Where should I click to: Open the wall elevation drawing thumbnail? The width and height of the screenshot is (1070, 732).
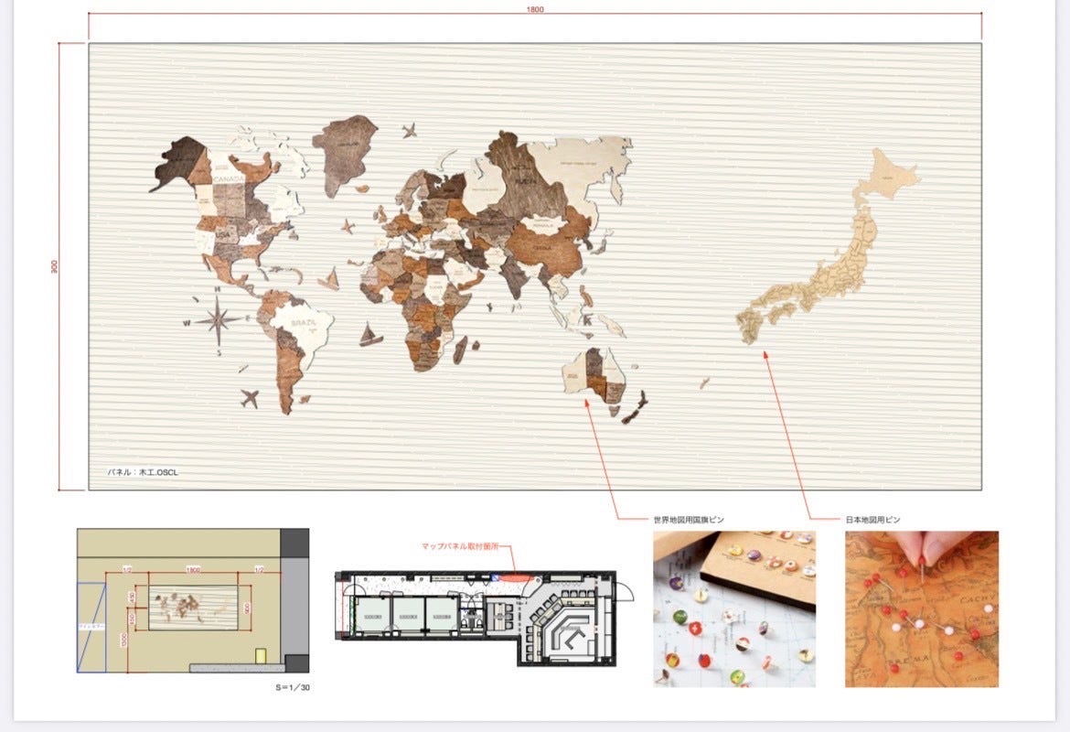click(192, 600)
